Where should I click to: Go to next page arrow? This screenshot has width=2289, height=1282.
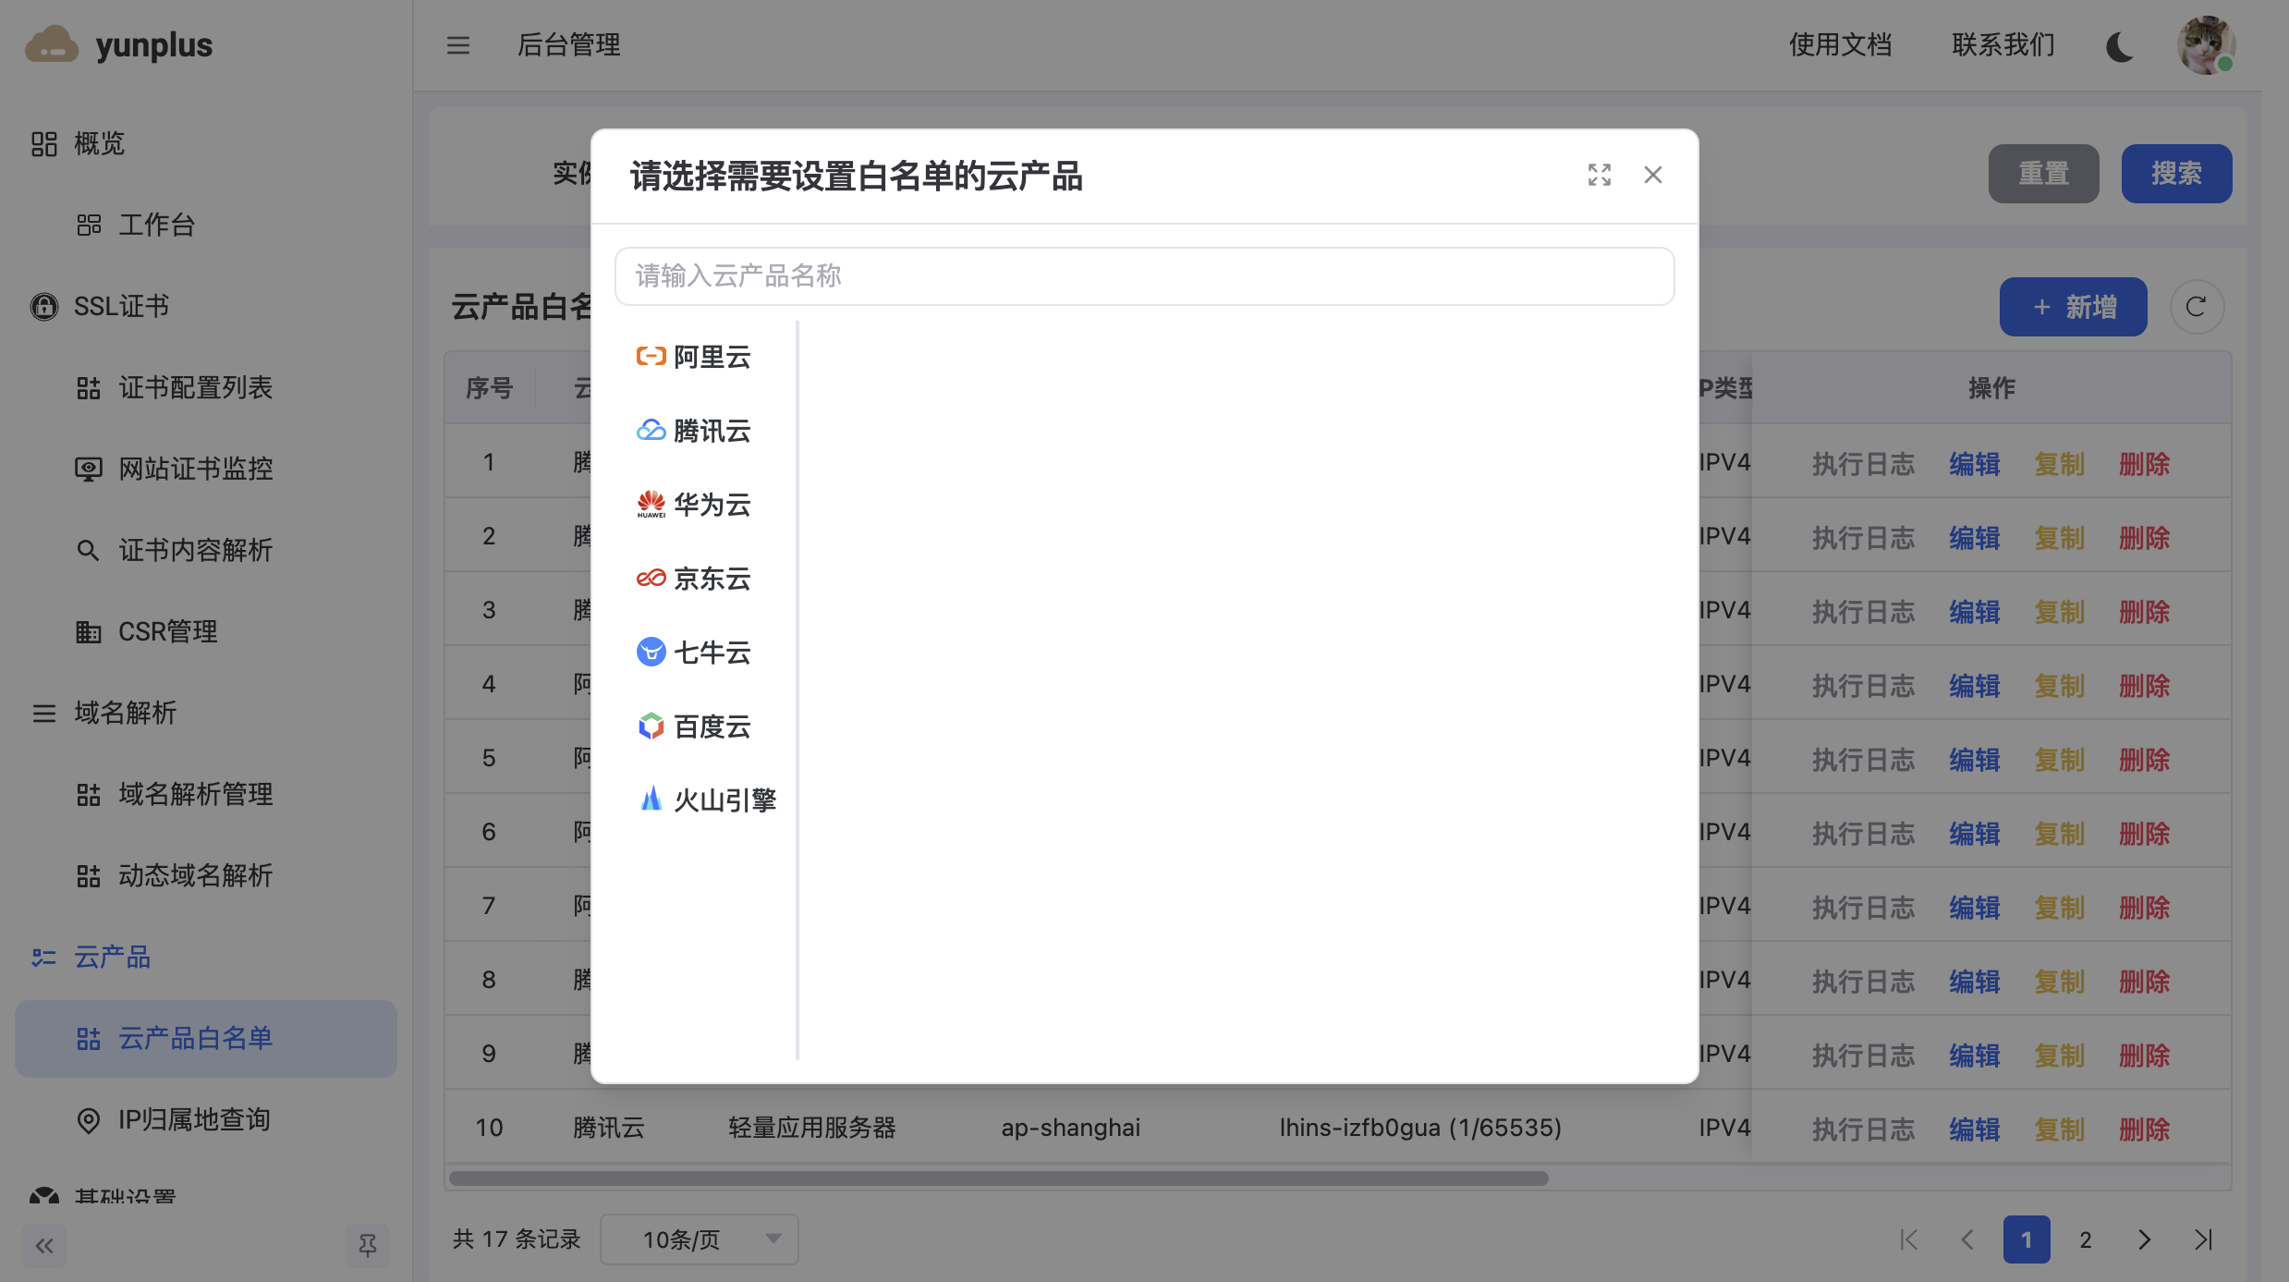(x=2145, y=1239)
